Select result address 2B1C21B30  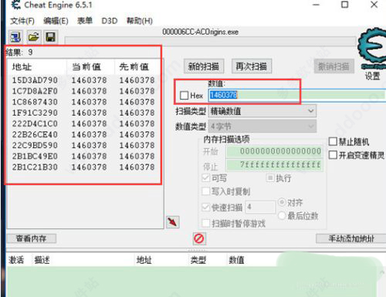(x=35, y=167)
